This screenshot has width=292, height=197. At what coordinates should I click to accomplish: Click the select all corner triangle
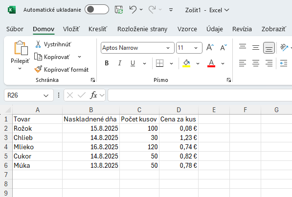[x=8, y=110]
